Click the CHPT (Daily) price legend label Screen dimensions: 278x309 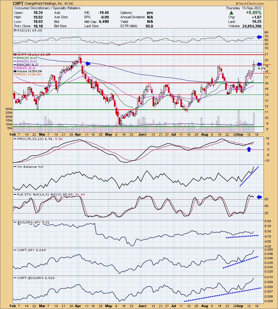tap(34, 54)
